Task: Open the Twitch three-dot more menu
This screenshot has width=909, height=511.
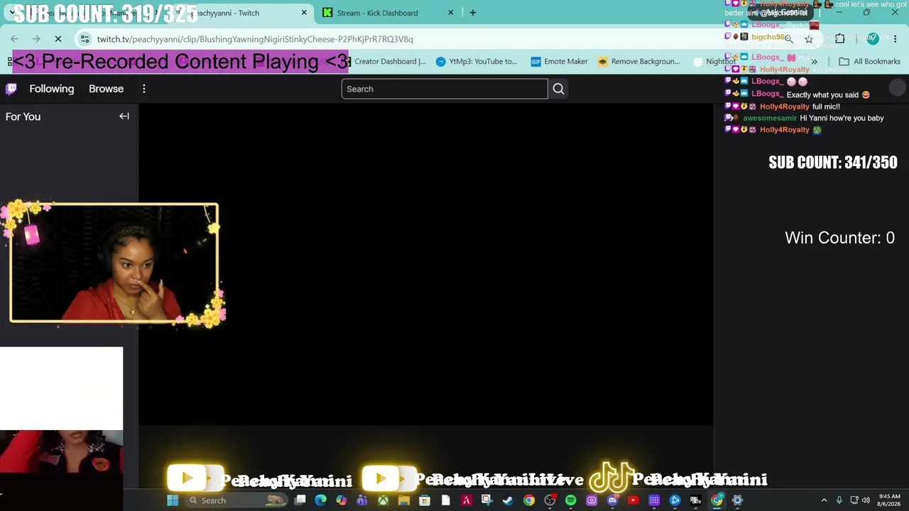Action: [144, 89]
